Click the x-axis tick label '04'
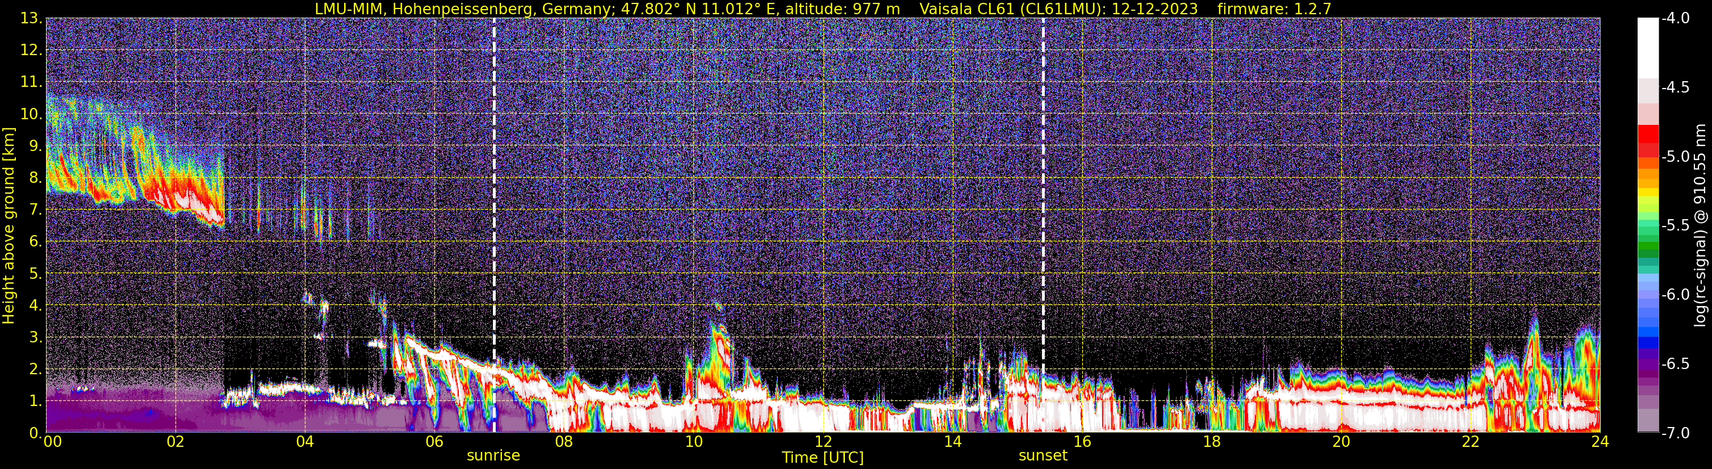Viewport: 1712px width, 469px height. click(x=305, y=442)
